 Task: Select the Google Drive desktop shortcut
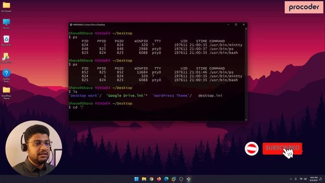tap(7, 57)
